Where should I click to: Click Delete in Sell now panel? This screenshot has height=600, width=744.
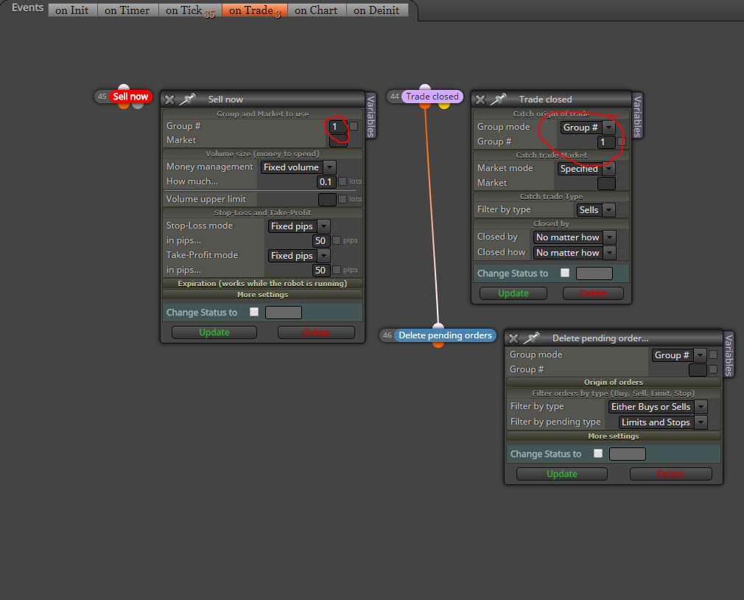(316, 332)
